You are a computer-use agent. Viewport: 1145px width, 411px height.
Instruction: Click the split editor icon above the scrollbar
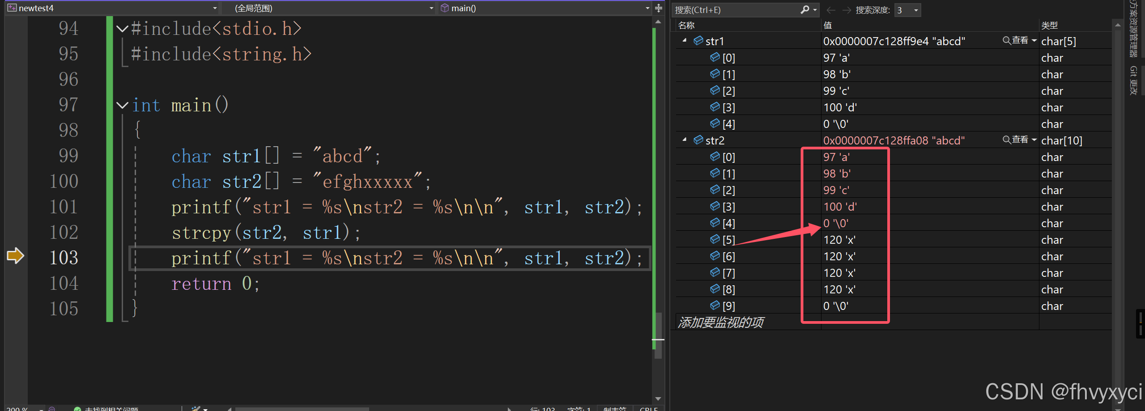point(658,8)
